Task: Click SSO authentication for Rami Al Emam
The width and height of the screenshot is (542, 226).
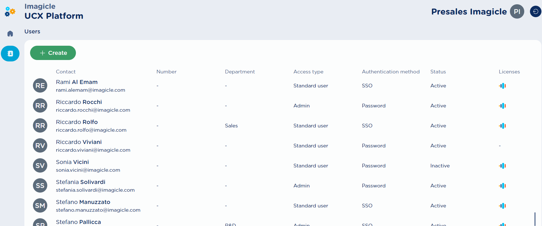Action: point(367,86)
